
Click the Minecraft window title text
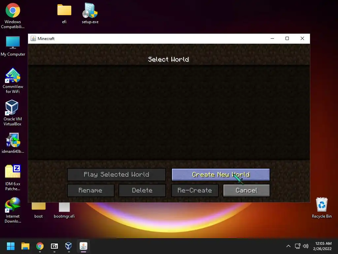tap(46, 38)
